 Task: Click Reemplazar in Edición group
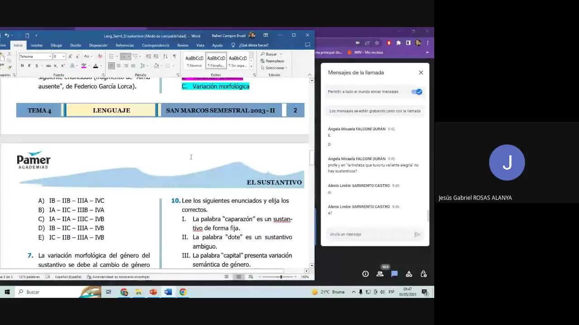[x=272, y=61]
